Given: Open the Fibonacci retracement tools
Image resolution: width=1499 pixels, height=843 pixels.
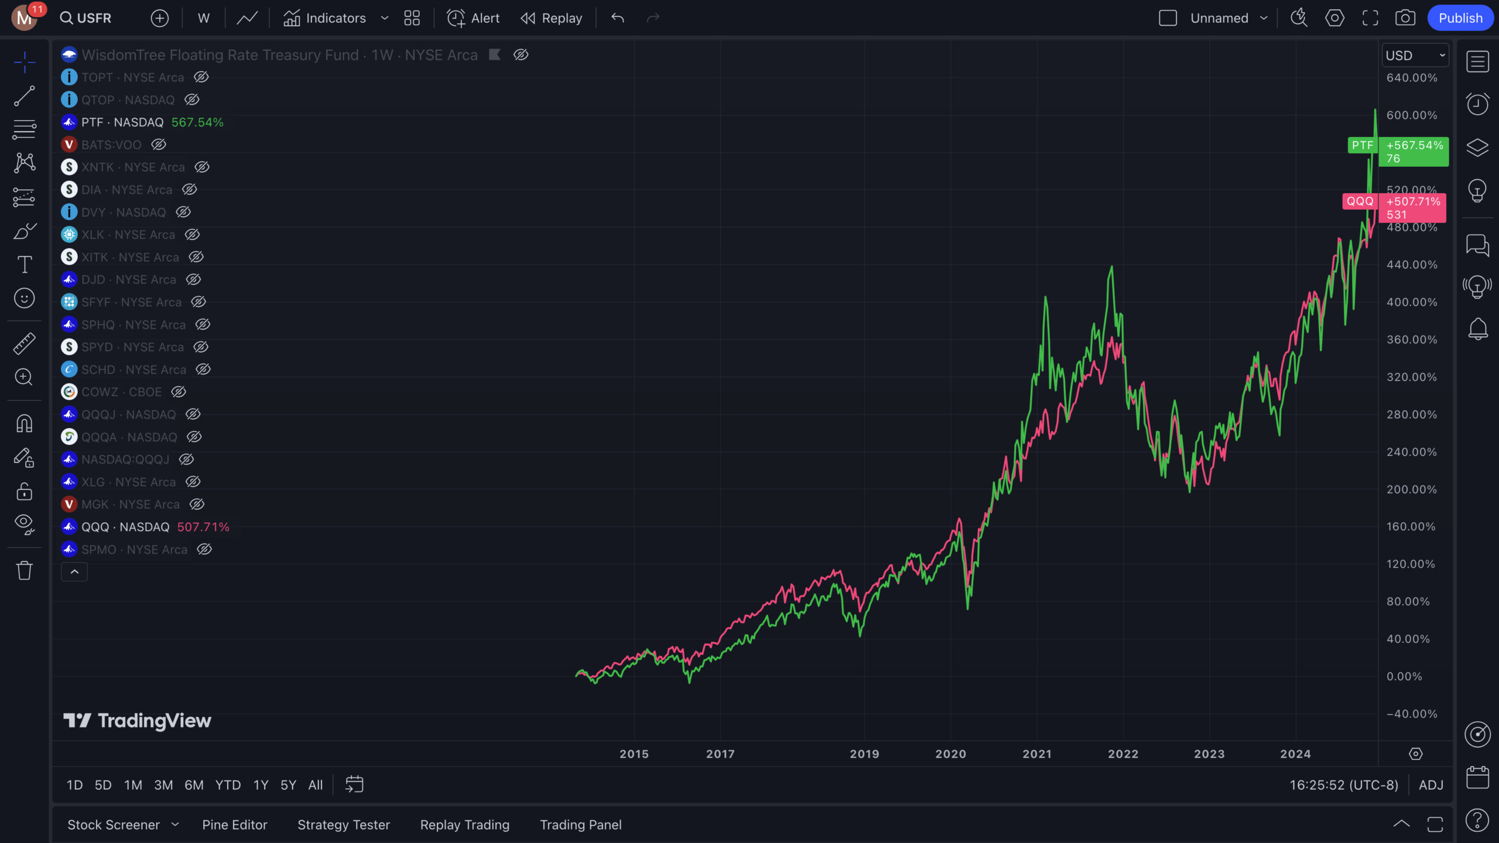Looking at the screenshot, I should click(24, 129).
